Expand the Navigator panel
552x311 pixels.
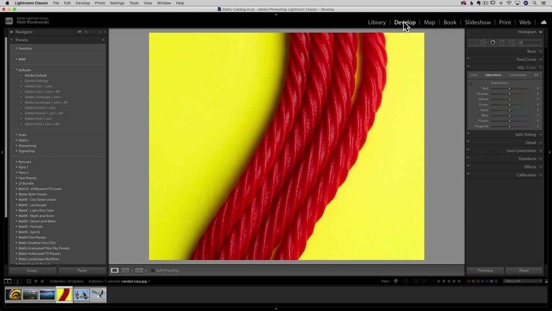pyautogui.click(x=11, y=32)
